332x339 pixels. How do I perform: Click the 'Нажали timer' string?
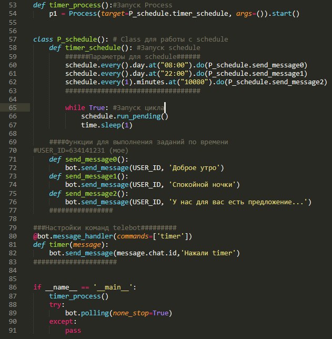208,253
